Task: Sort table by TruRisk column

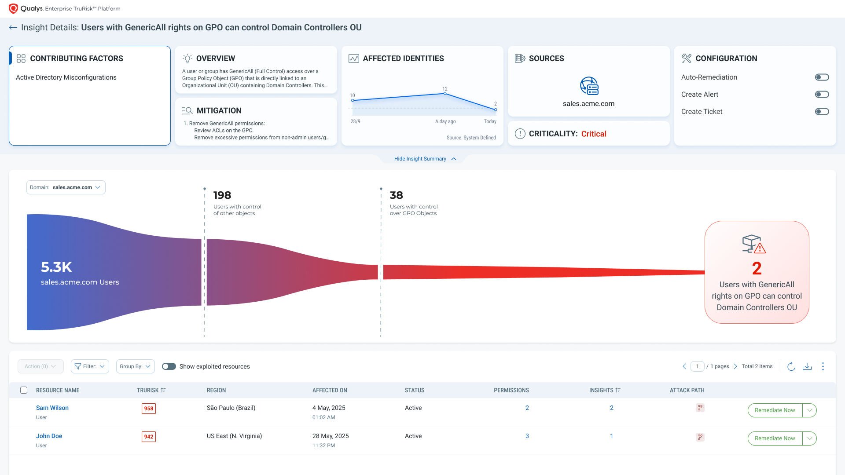Action: point(151,390)
